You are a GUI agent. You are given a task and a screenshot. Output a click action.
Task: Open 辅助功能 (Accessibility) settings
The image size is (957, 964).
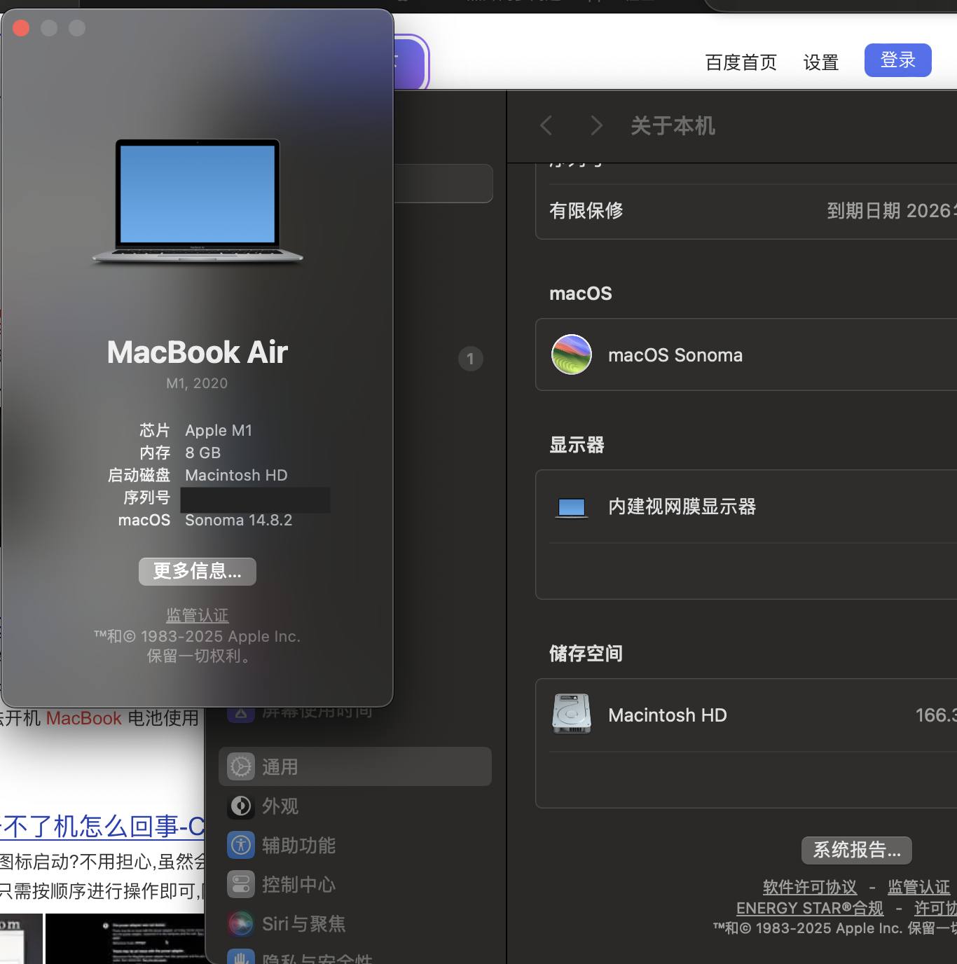pyautogui.click(x=298, y=846)
